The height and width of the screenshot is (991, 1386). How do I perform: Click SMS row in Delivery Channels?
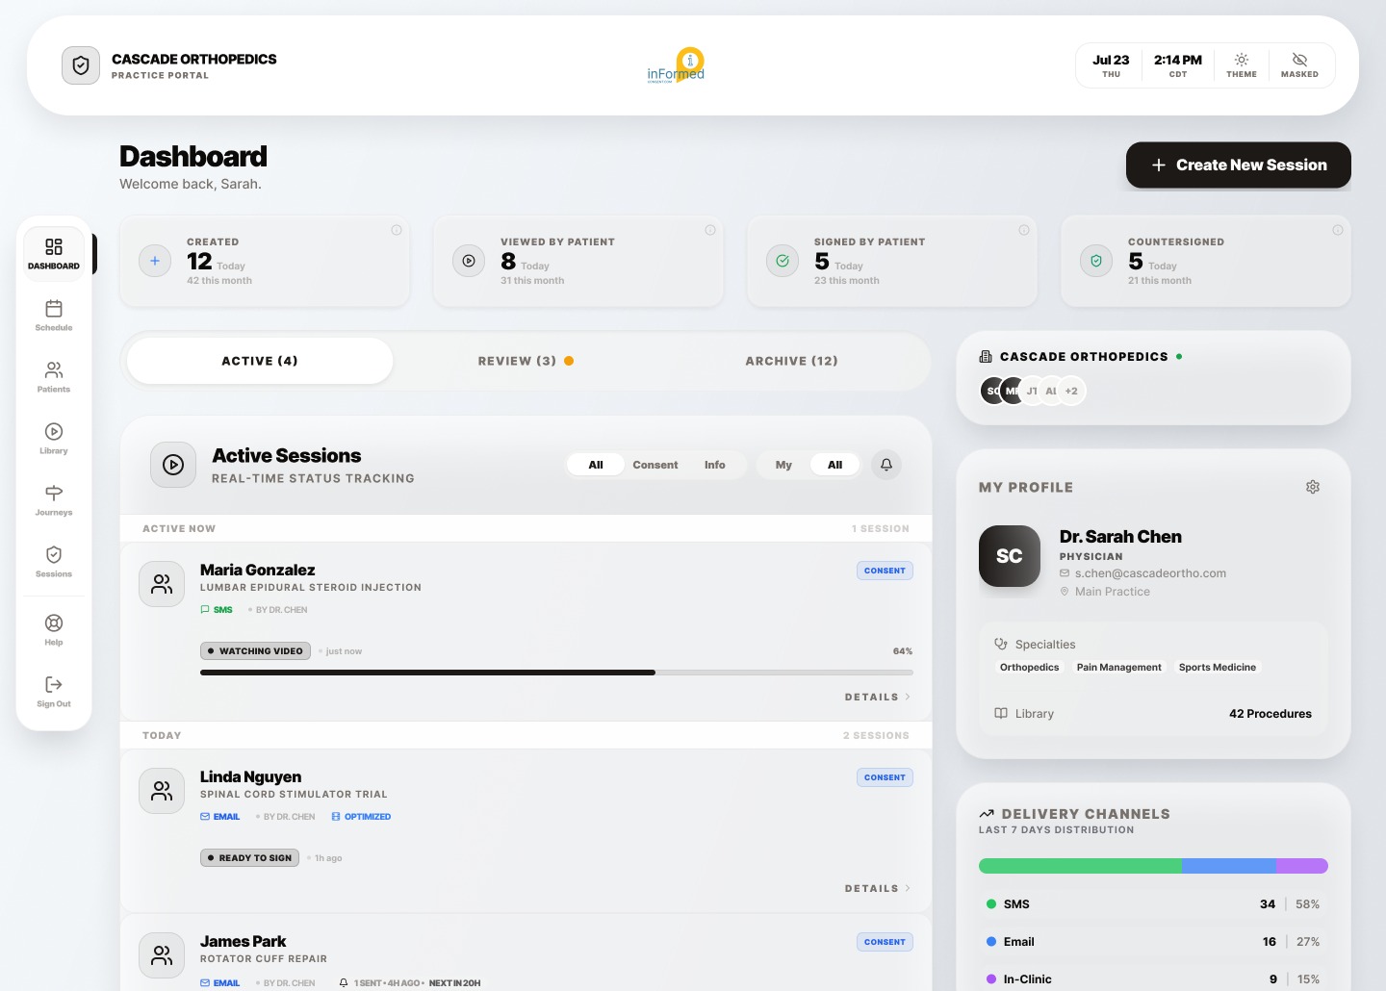pos(1153,904)
